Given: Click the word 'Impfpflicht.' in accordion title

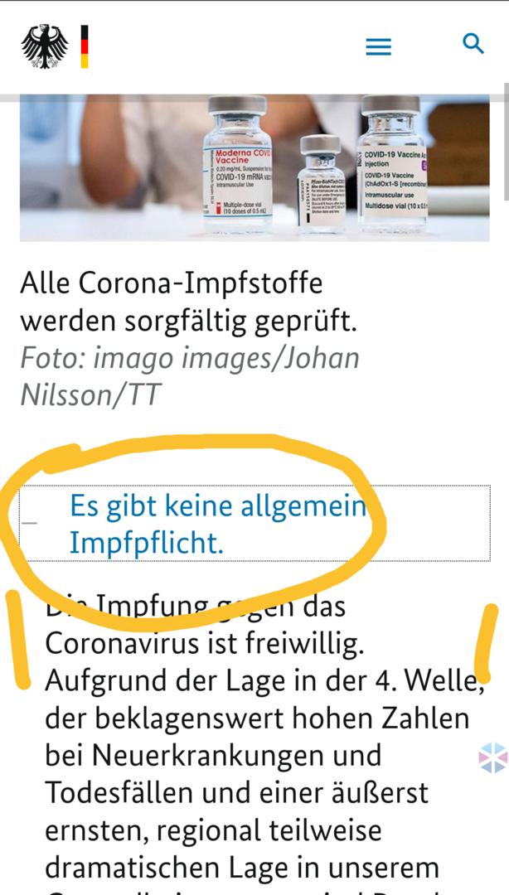Looking at the screenshot, I should tap(146, 544).
